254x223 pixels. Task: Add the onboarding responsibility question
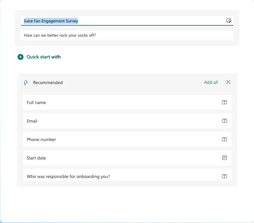pos(119,176)
